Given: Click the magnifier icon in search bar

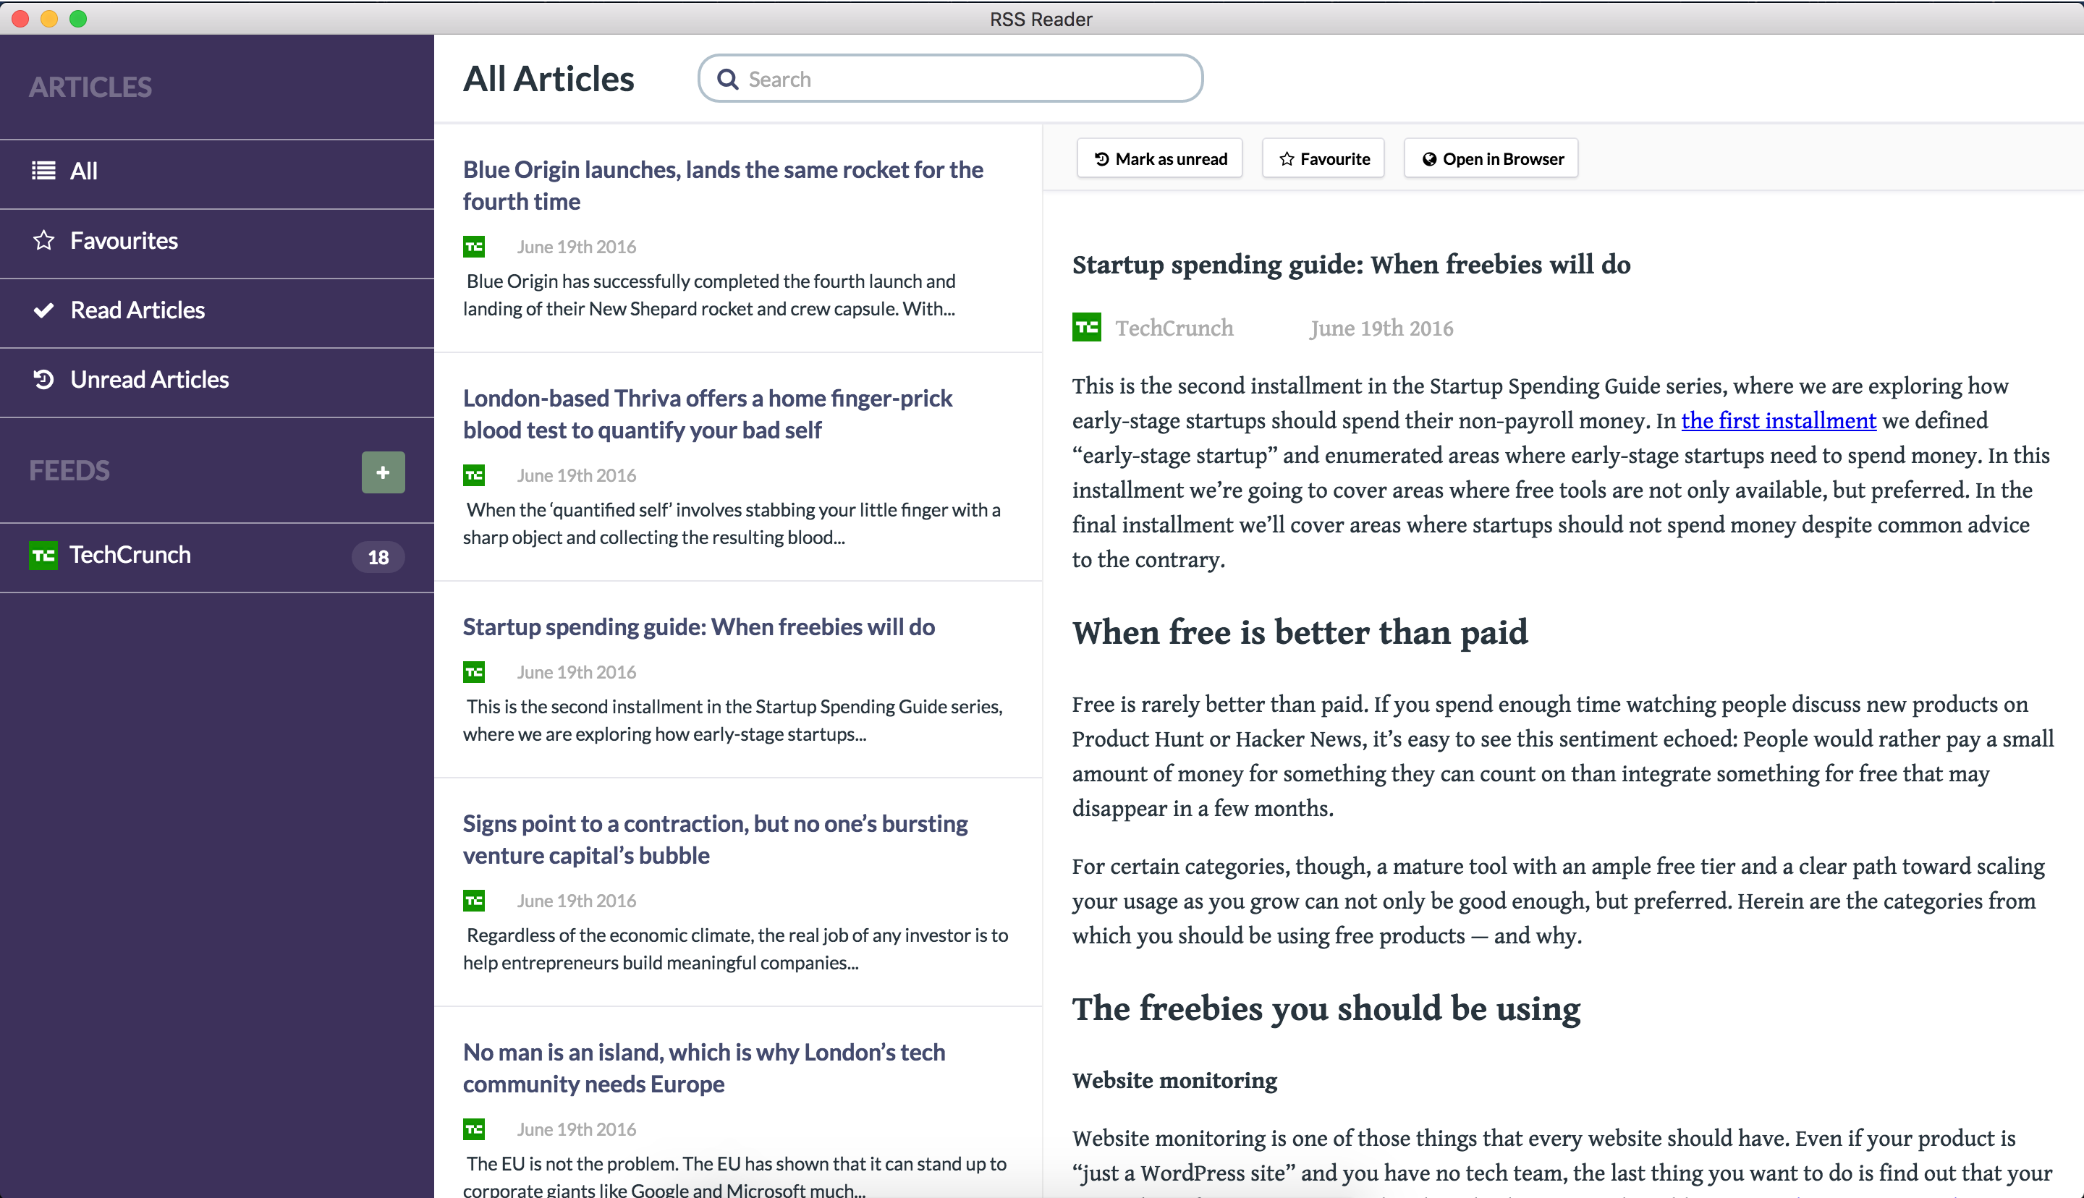Looking at the screenshot, I should pos(727,79).
